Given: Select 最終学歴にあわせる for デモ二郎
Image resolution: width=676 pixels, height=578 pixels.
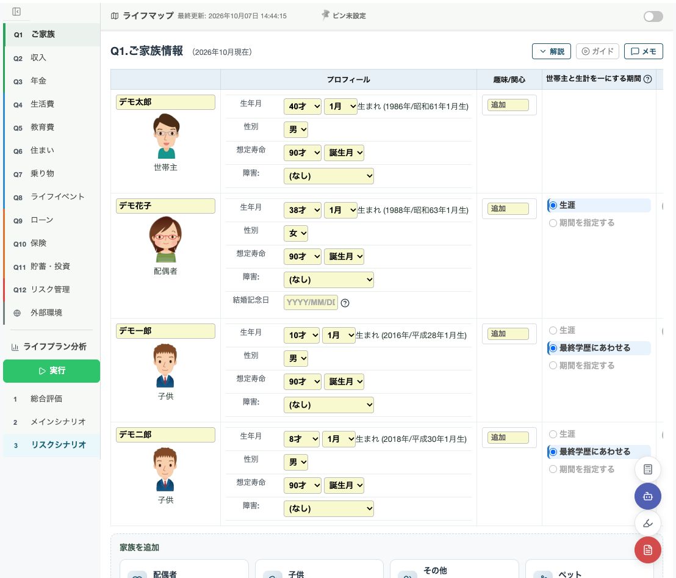Looking at the screenshot, I should coord(553,452).
